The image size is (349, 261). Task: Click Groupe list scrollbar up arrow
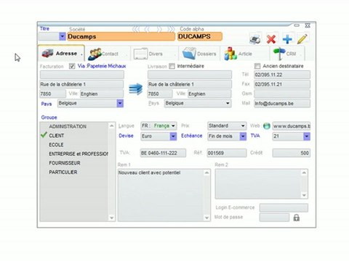(x=111, y=125)
